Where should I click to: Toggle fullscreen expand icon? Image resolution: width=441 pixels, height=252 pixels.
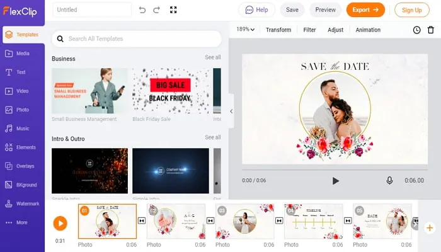[x=173, y=10]
